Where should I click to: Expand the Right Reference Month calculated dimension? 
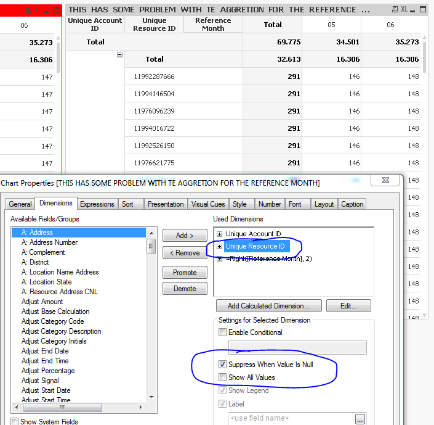219,258
